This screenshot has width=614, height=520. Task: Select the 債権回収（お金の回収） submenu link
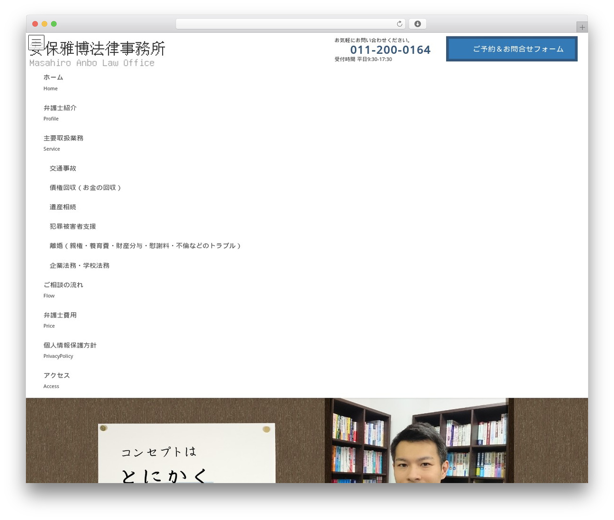point(85,188)
